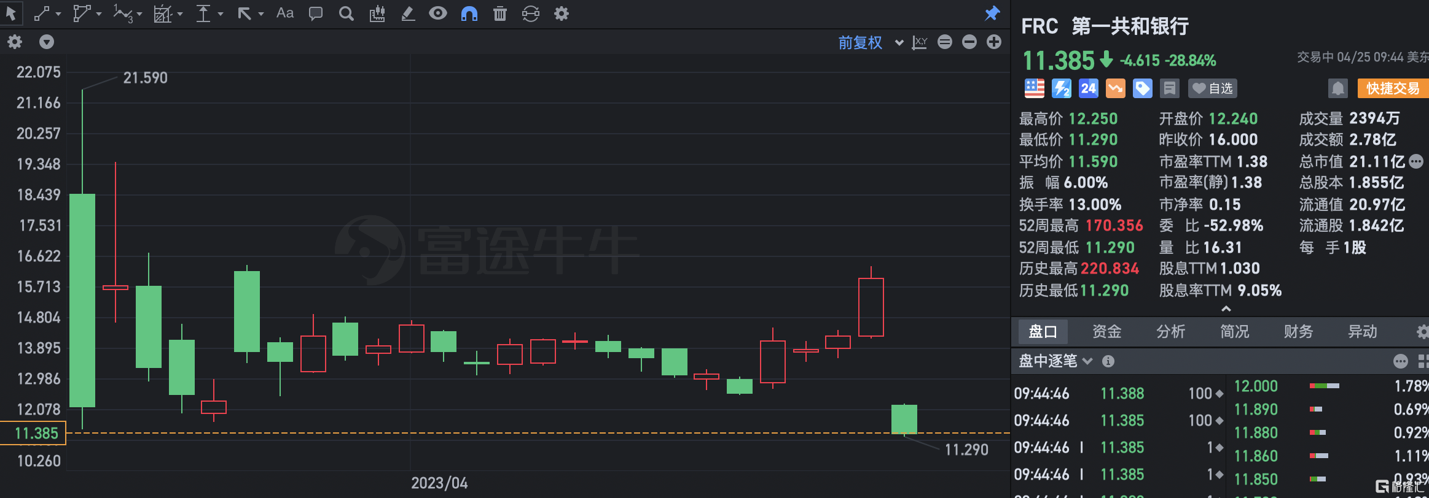The width and height of the screenshot is (1429, 498).
Task: Zoom out the chart with minus
Action: (969, 42)
